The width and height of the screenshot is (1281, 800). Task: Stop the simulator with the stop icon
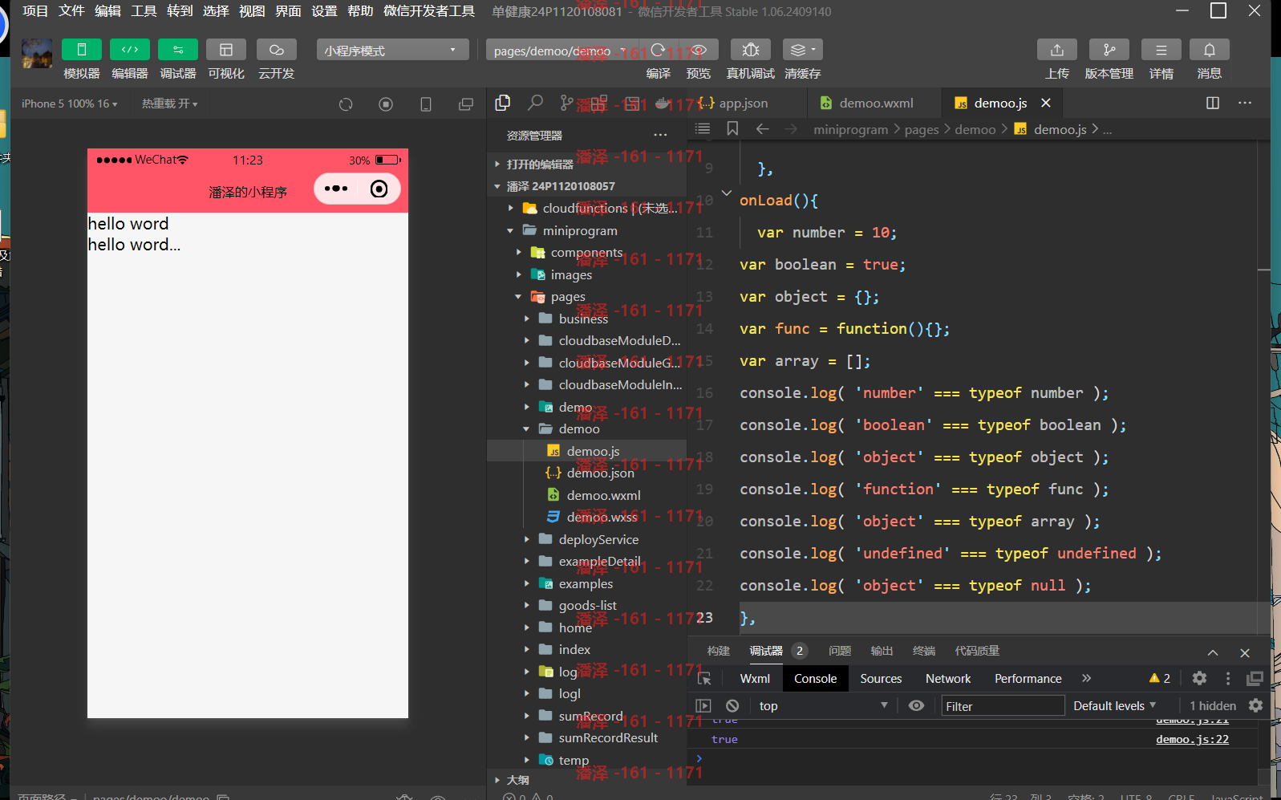pyautogui.click(x=386, y=104)
